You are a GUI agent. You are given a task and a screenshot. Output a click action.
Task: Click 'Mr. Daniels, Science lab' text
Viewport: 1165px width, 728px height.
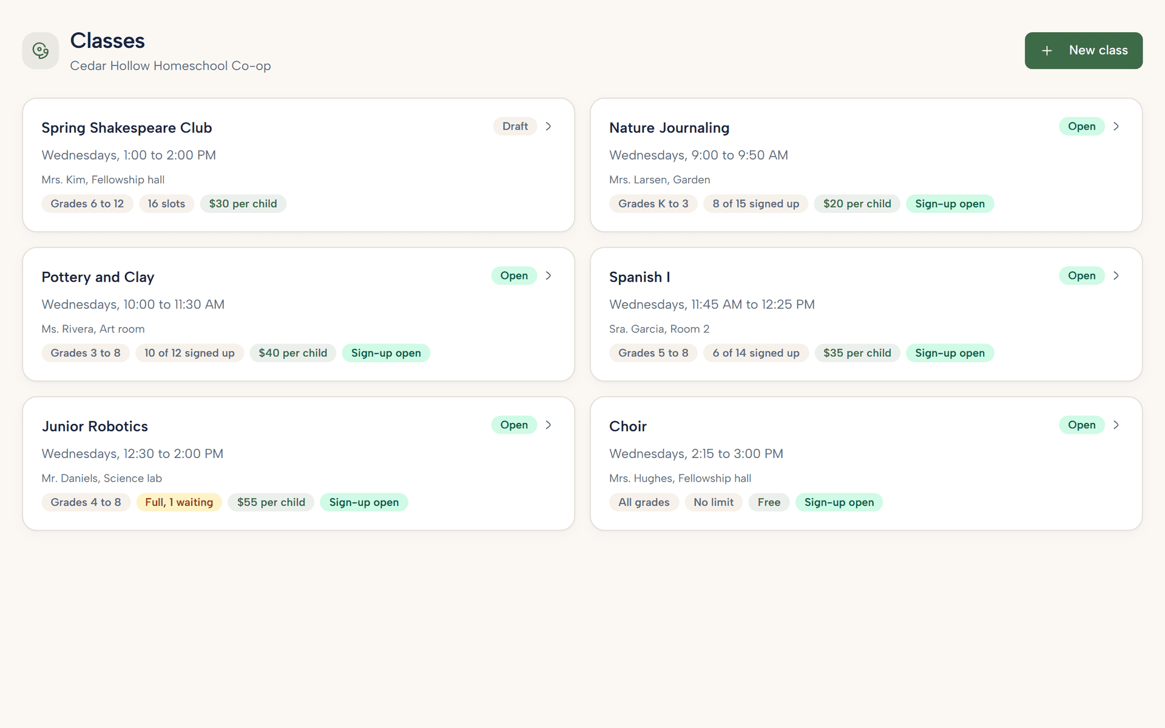[x=102, y=478]
